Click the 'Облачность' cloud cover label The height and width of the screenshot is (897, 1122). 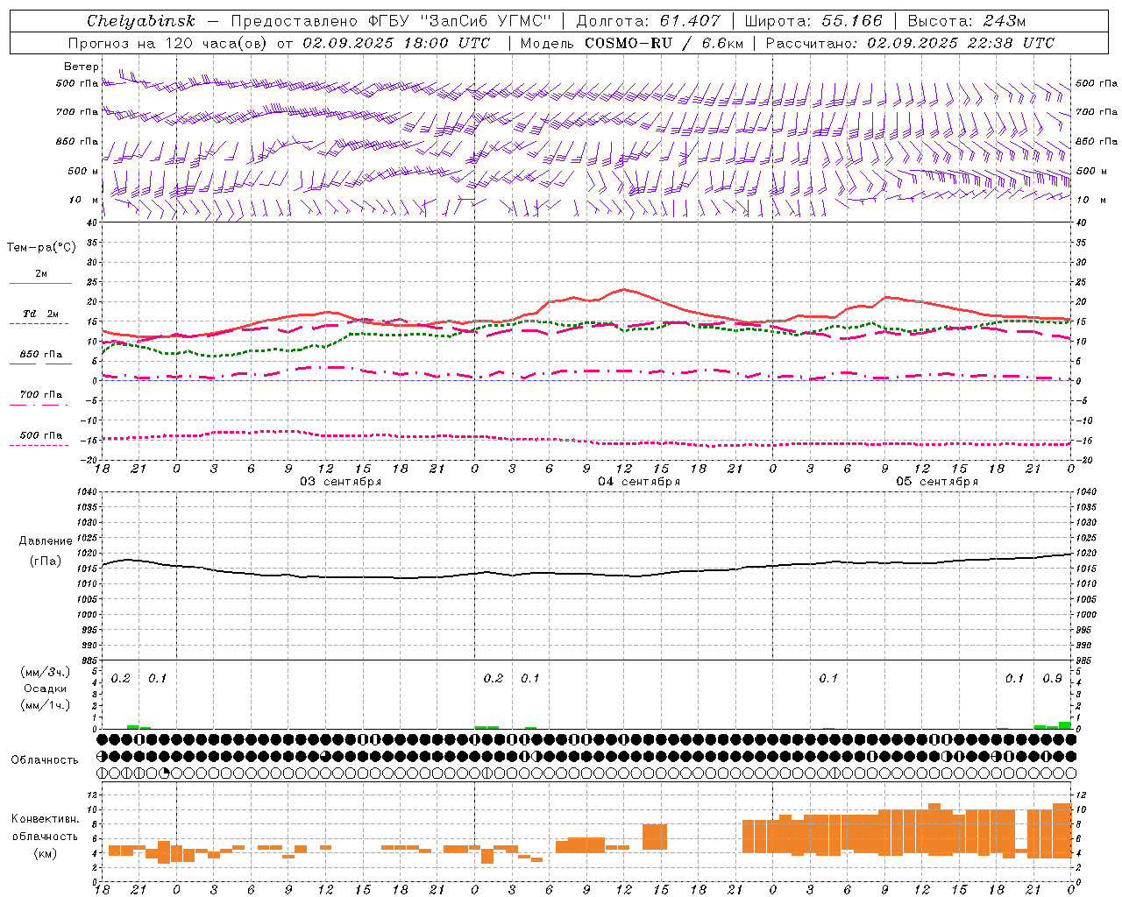pyautogui.click(x=45, y=760)
